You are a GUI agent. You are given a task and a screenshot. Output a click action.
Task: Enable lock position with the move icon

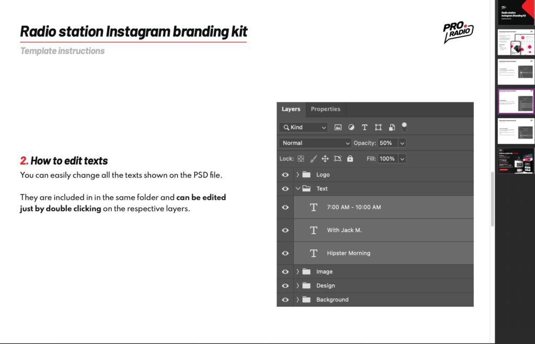pyautogui.click(x=325, y=158)
